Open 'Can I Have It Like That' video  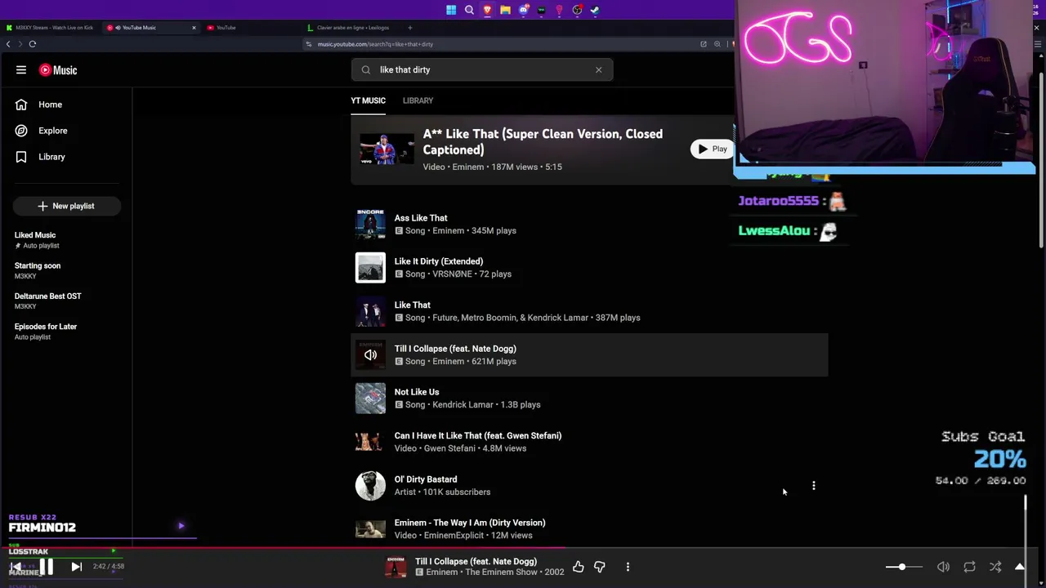[589, 442]
